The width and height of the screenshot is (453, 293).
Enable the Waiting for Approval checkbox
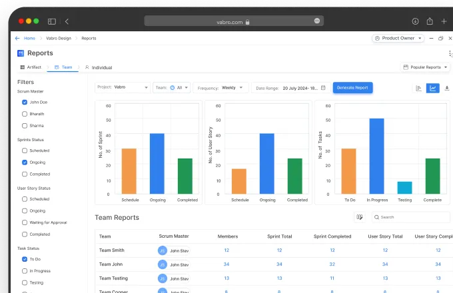(x=25, y=222)
